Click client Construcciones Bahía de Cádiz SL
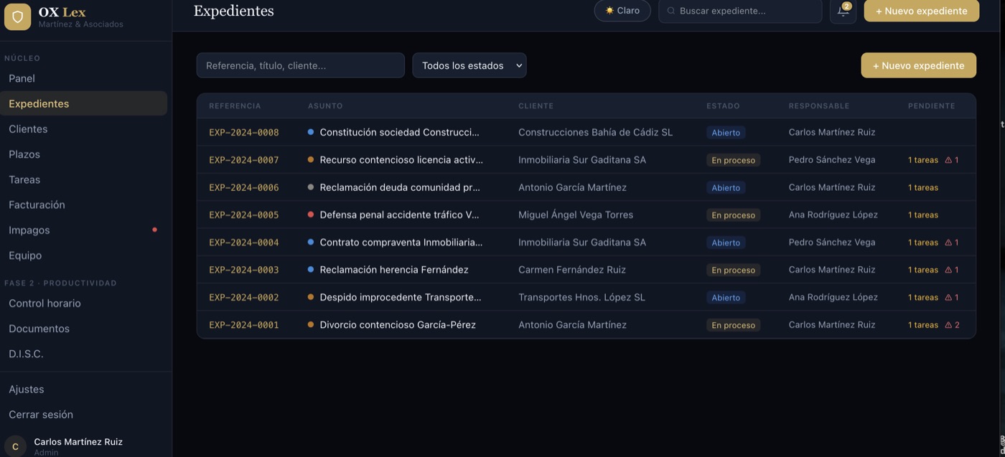 point(596,132)
